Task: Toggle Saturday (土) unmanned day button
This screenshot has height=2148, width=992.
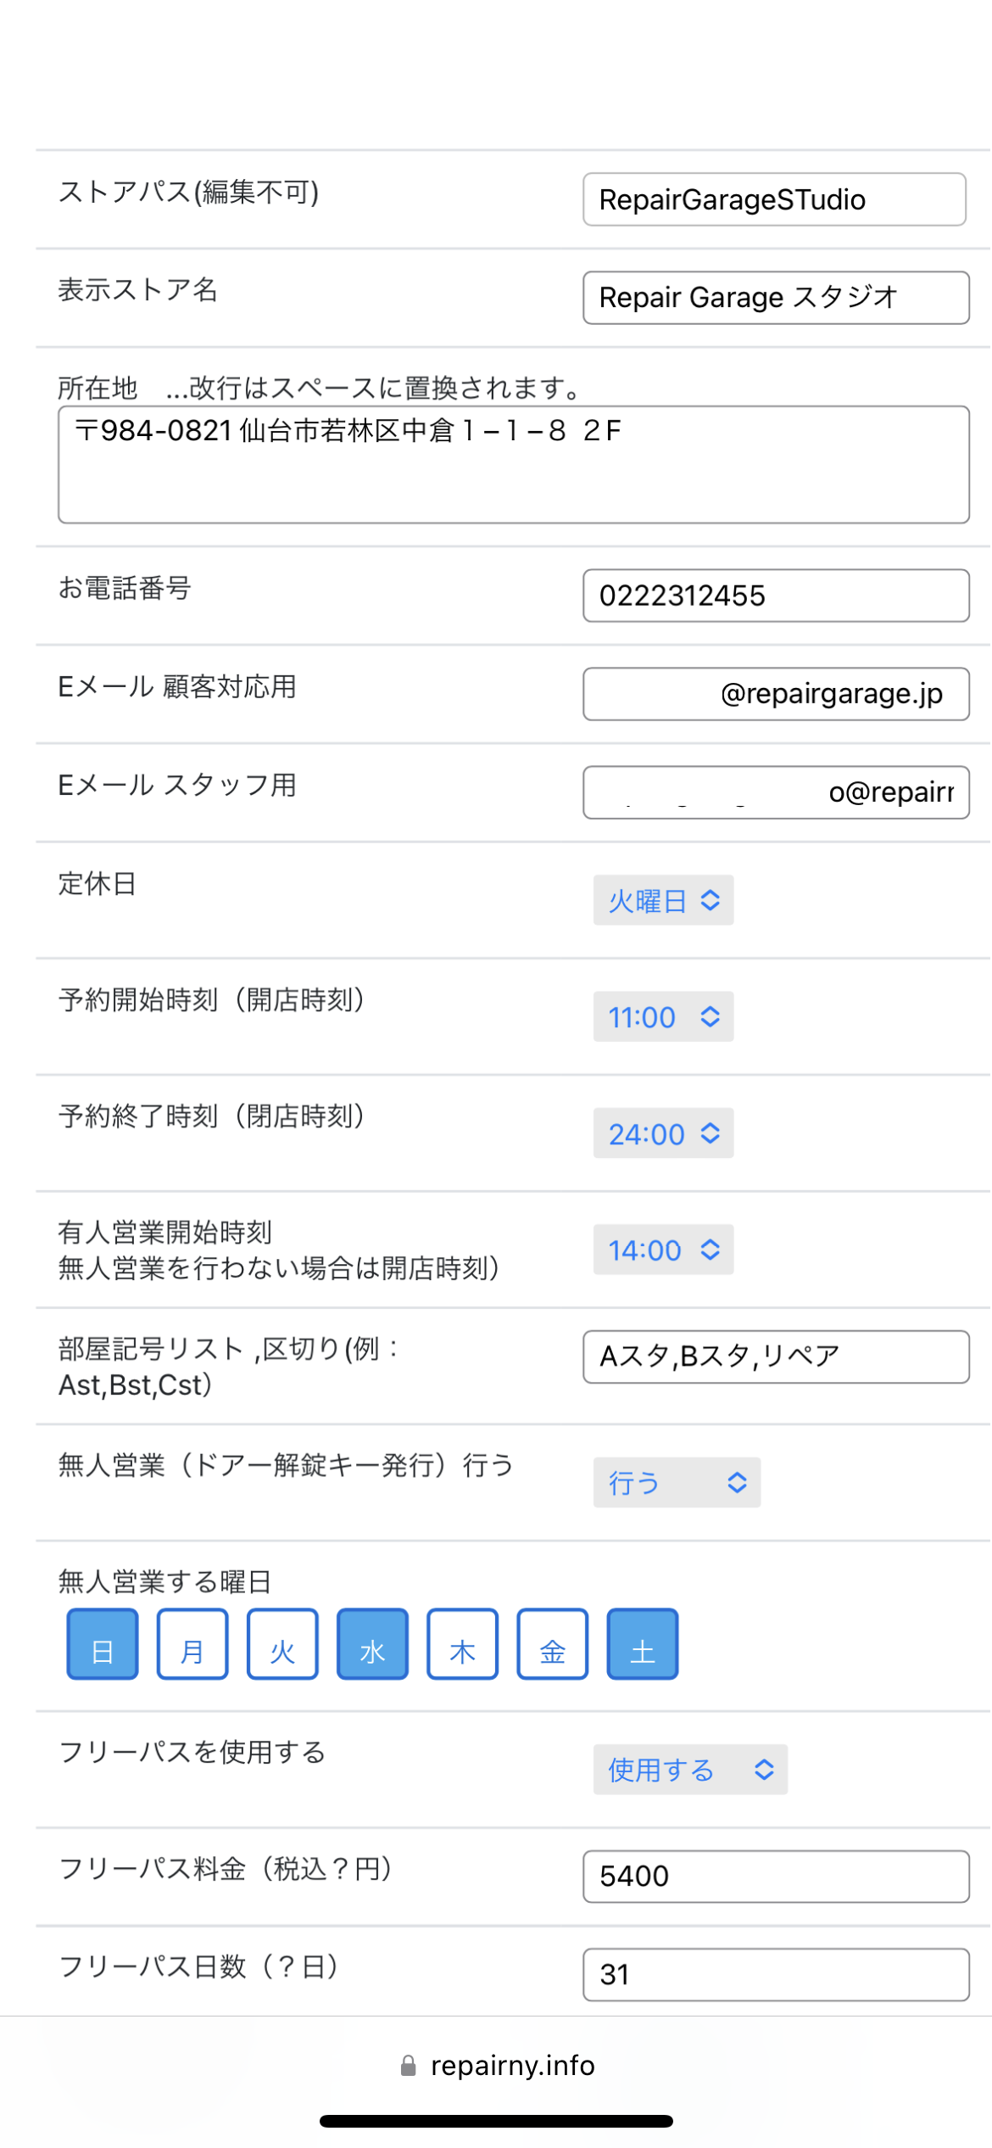Action: click(x=643, y=1644)
